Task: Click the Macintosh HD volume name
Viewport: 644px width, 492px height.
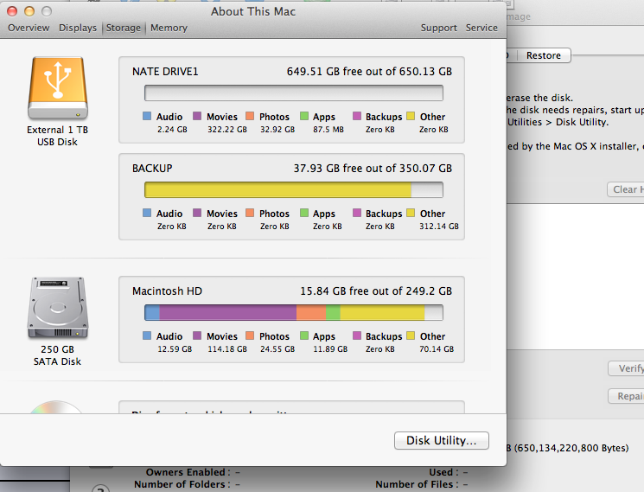Action: tap(167, 291)
